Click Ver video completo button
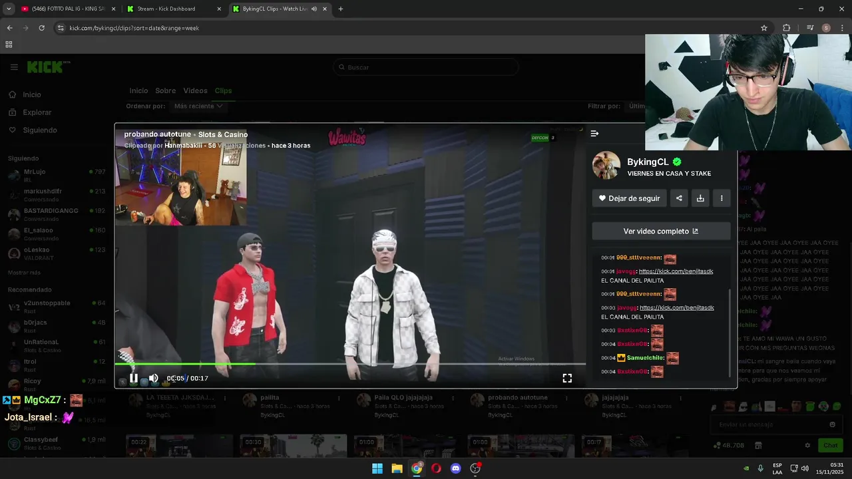 (661, 231)
